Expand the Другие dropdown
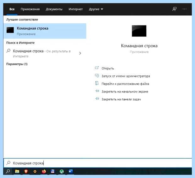 (x=96, y=9)
